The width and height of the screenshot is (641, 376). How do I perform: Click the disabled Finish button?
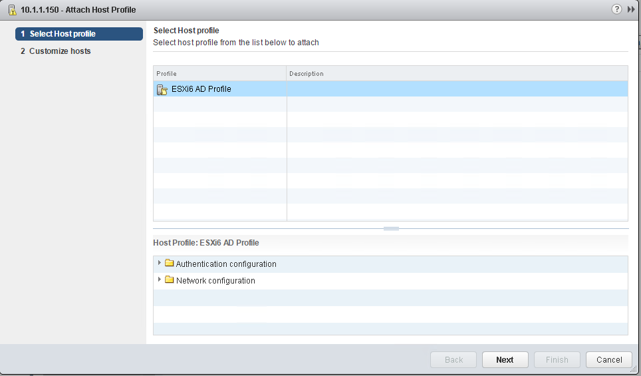click(x=557, y=359)
